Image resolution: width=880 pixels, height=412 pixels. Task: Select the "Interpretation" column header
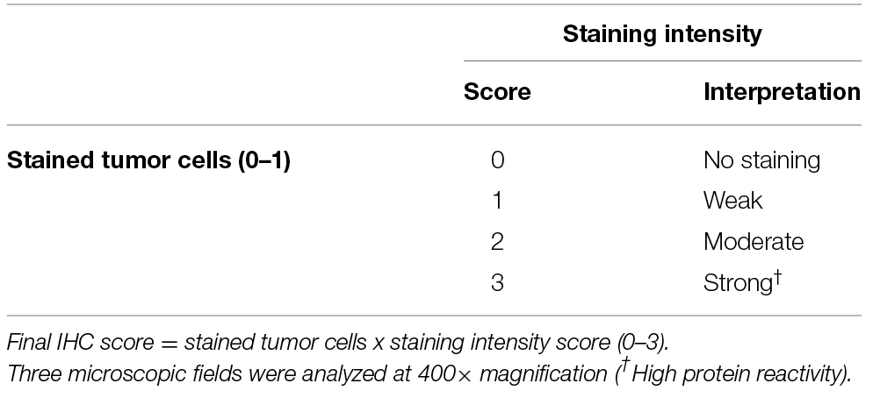tap(782, 91)
